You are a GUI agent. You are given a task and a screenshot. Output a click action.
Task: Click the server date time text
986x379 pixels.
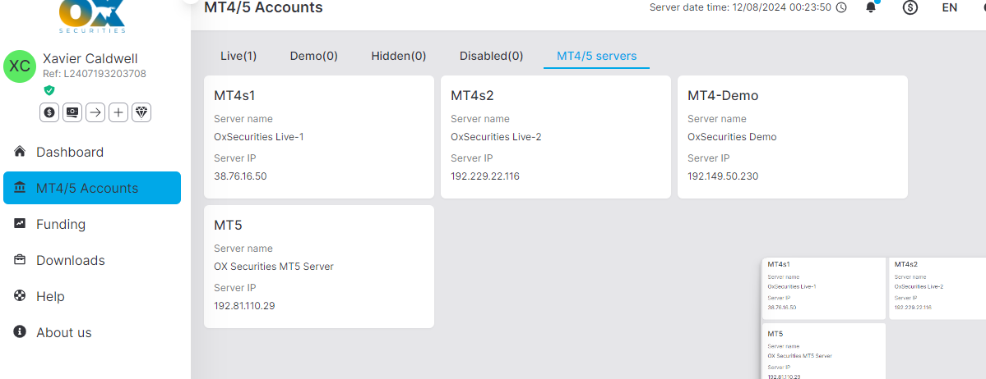[x=740, y=7]
